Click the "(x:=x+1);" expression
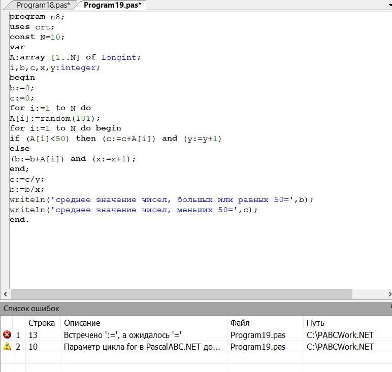The width and height of the screenshot is (392, 372). coord(114,159)
